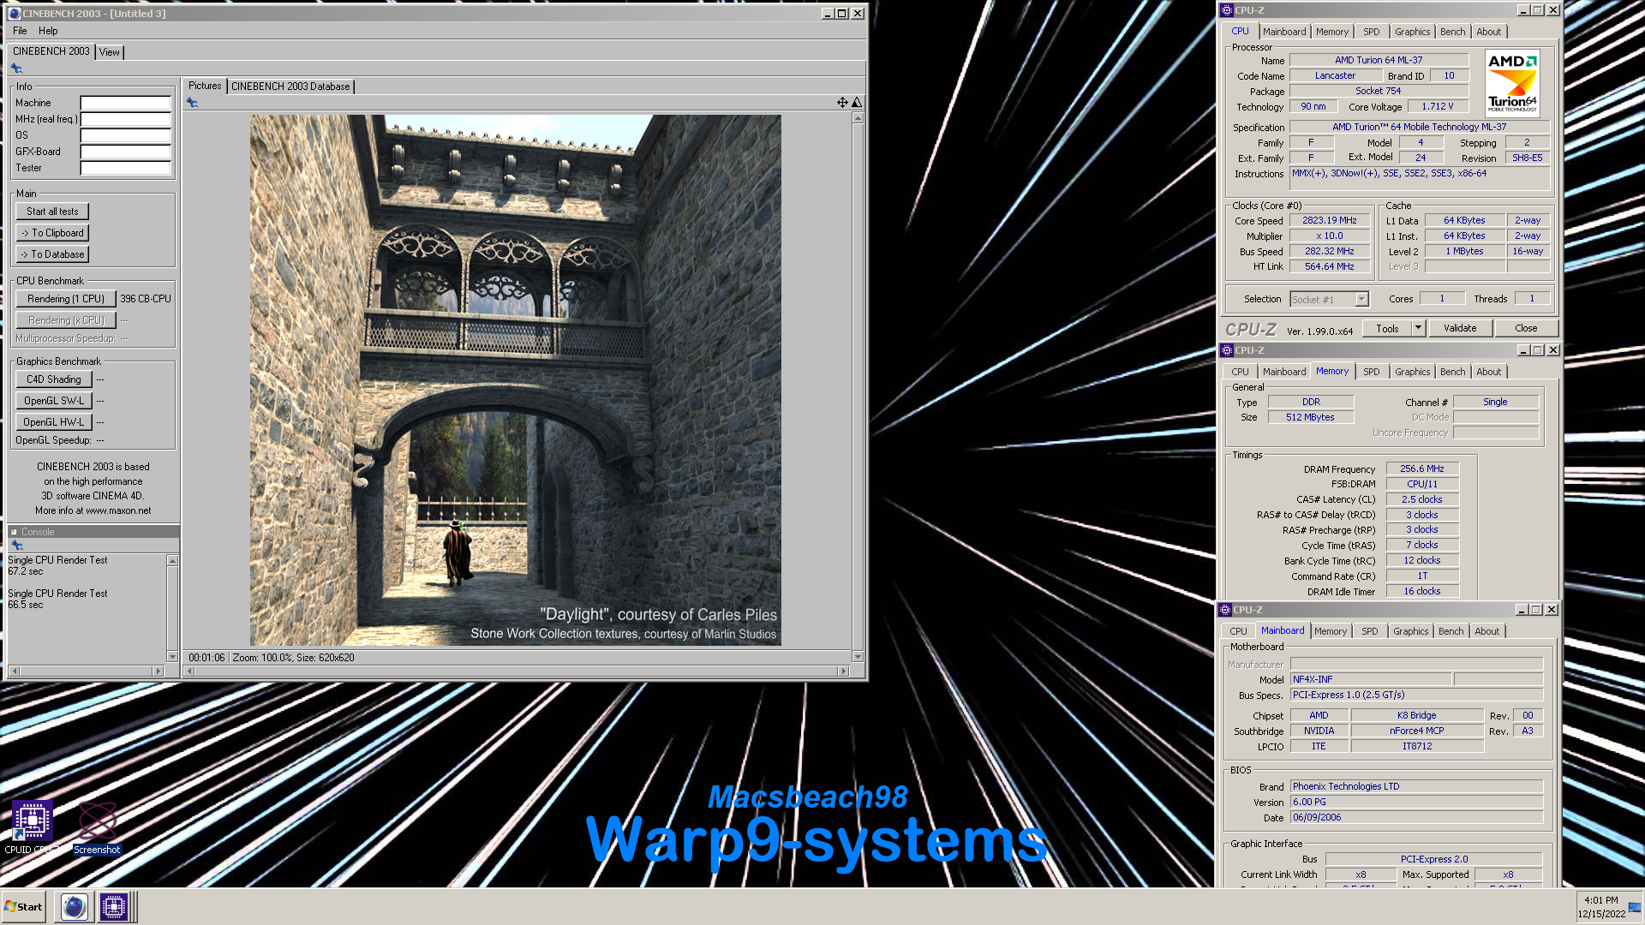The image size is (1645, 925).
Task: Click picture viewer vertical scrollbar up arrow
Action: (x=858, y=118)
